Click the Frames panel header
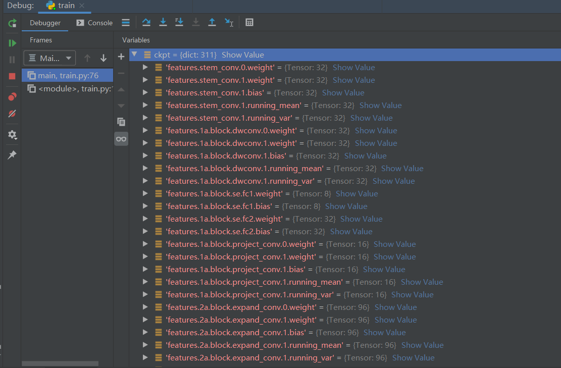The width and height of the screenshot is (561, 368). (41, 40)
